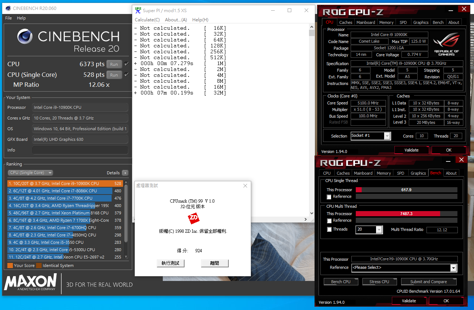Click the Processor field in Cinebench system info
Viewport: 474px width, 310px height.
[x=80, y=107]
